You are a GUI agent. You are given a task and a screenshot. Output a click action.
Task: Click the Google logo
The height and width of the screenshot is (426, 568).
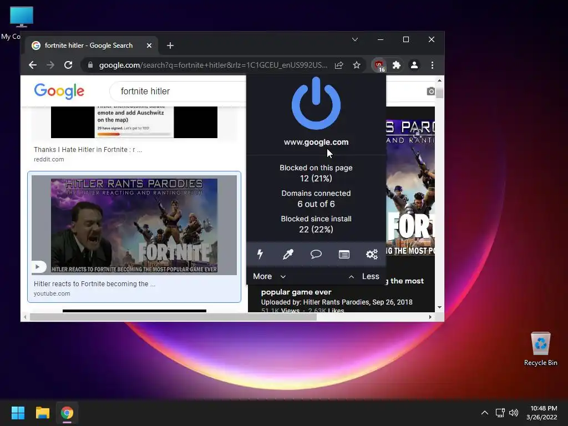click(59, 91)
